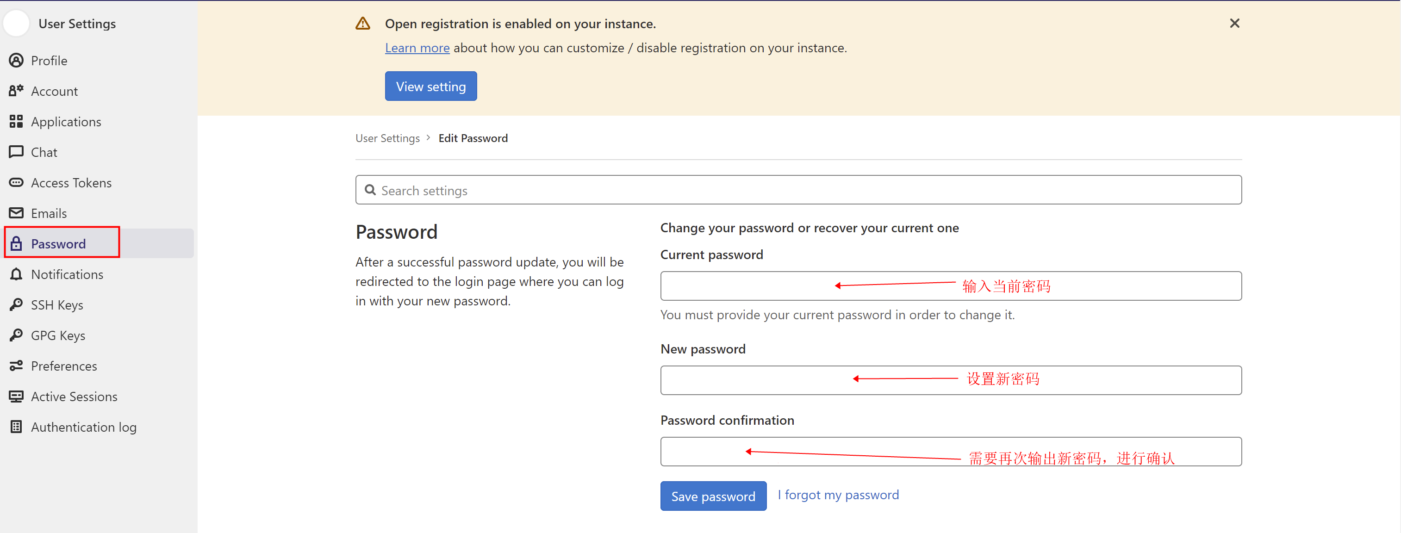Image resolution: width=1401 pixels, height=533 pixels.
Task: Click the Chat bubble icon
Action: tap(16, 152)
